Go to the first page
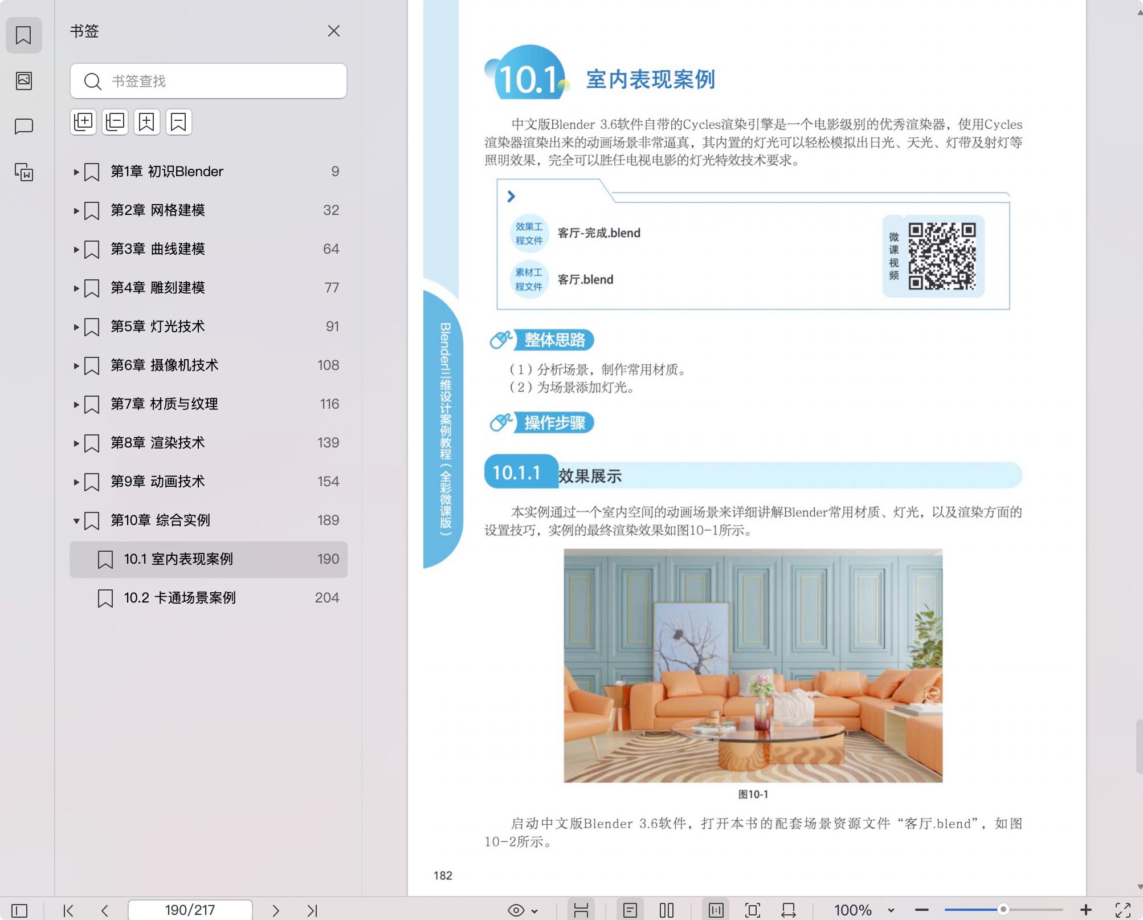Image resolution: width=1143 pixels, height=920 pixels. point(68,910)
